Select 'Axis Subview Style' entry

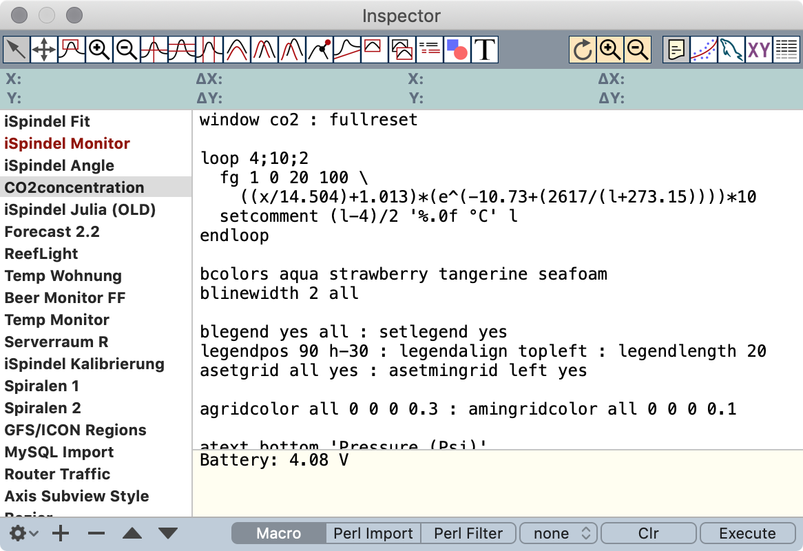click(x=96, y=496)
